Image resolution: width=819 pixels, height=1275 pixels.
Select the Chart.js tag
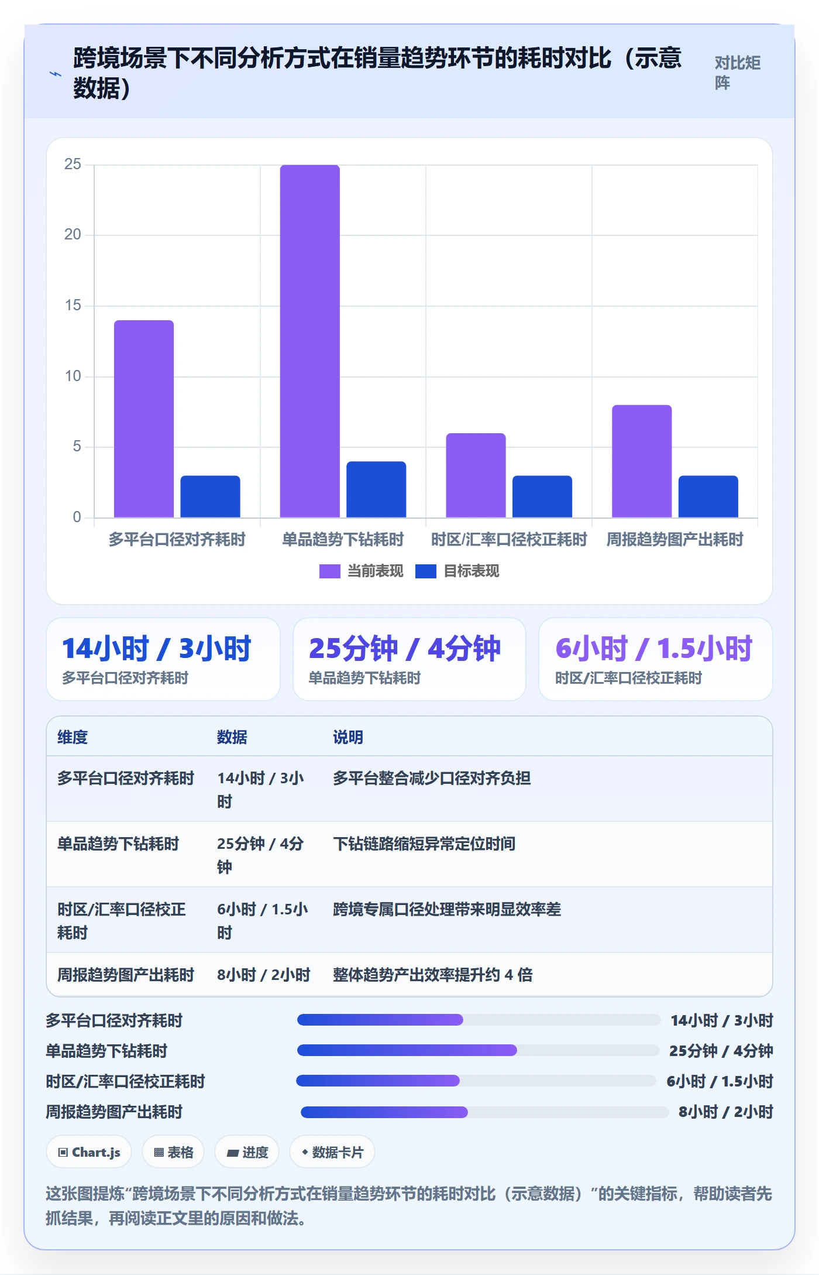[x=89, y=1152]
